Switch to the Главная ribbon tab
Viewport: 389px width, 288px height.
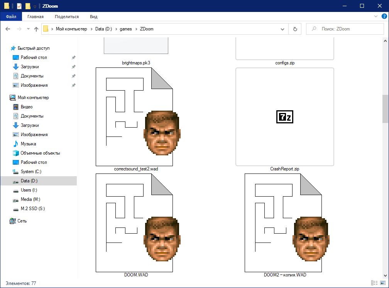pos(36,17)
